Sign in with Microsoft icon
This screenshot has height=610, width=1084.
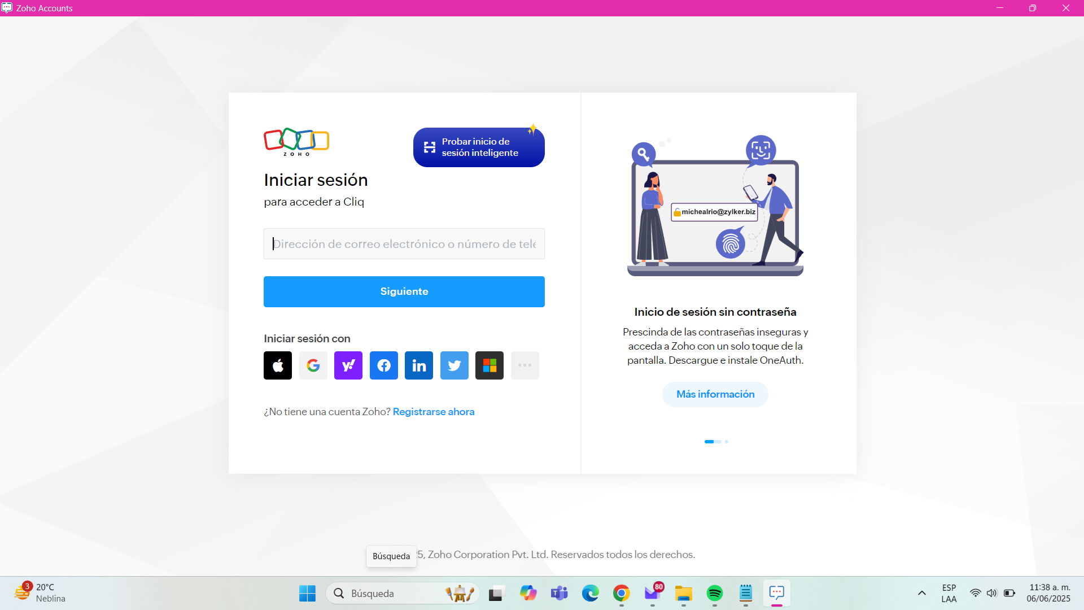[x=489, y=365]
